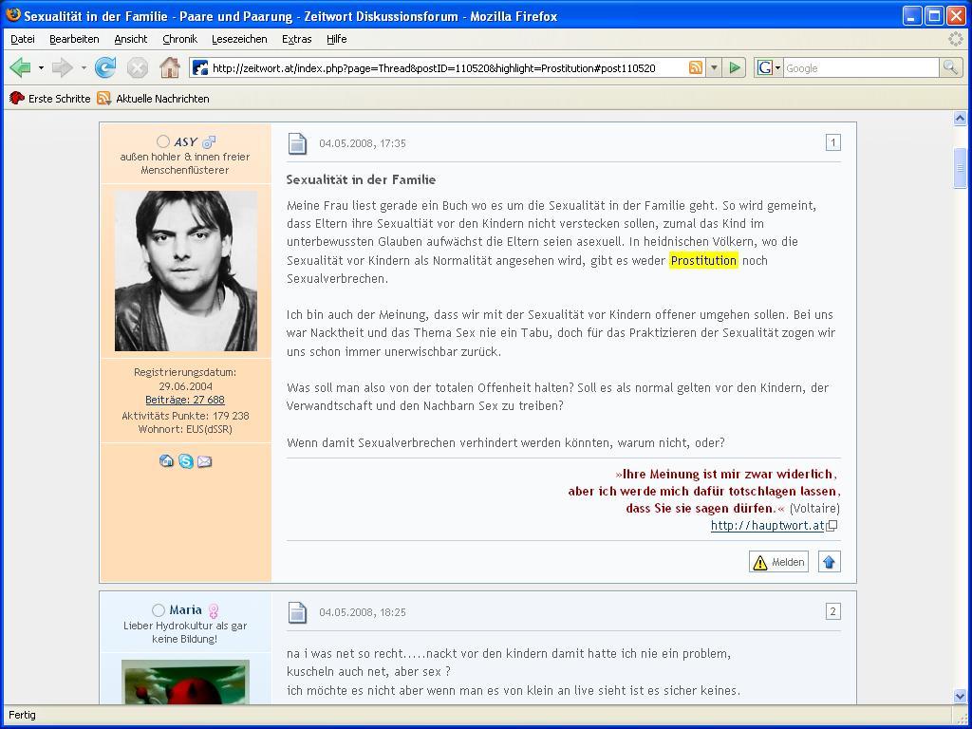The width and height of the screenshot is (972, 729).
Task: Reload the current page
Action: tap(105, 67)
